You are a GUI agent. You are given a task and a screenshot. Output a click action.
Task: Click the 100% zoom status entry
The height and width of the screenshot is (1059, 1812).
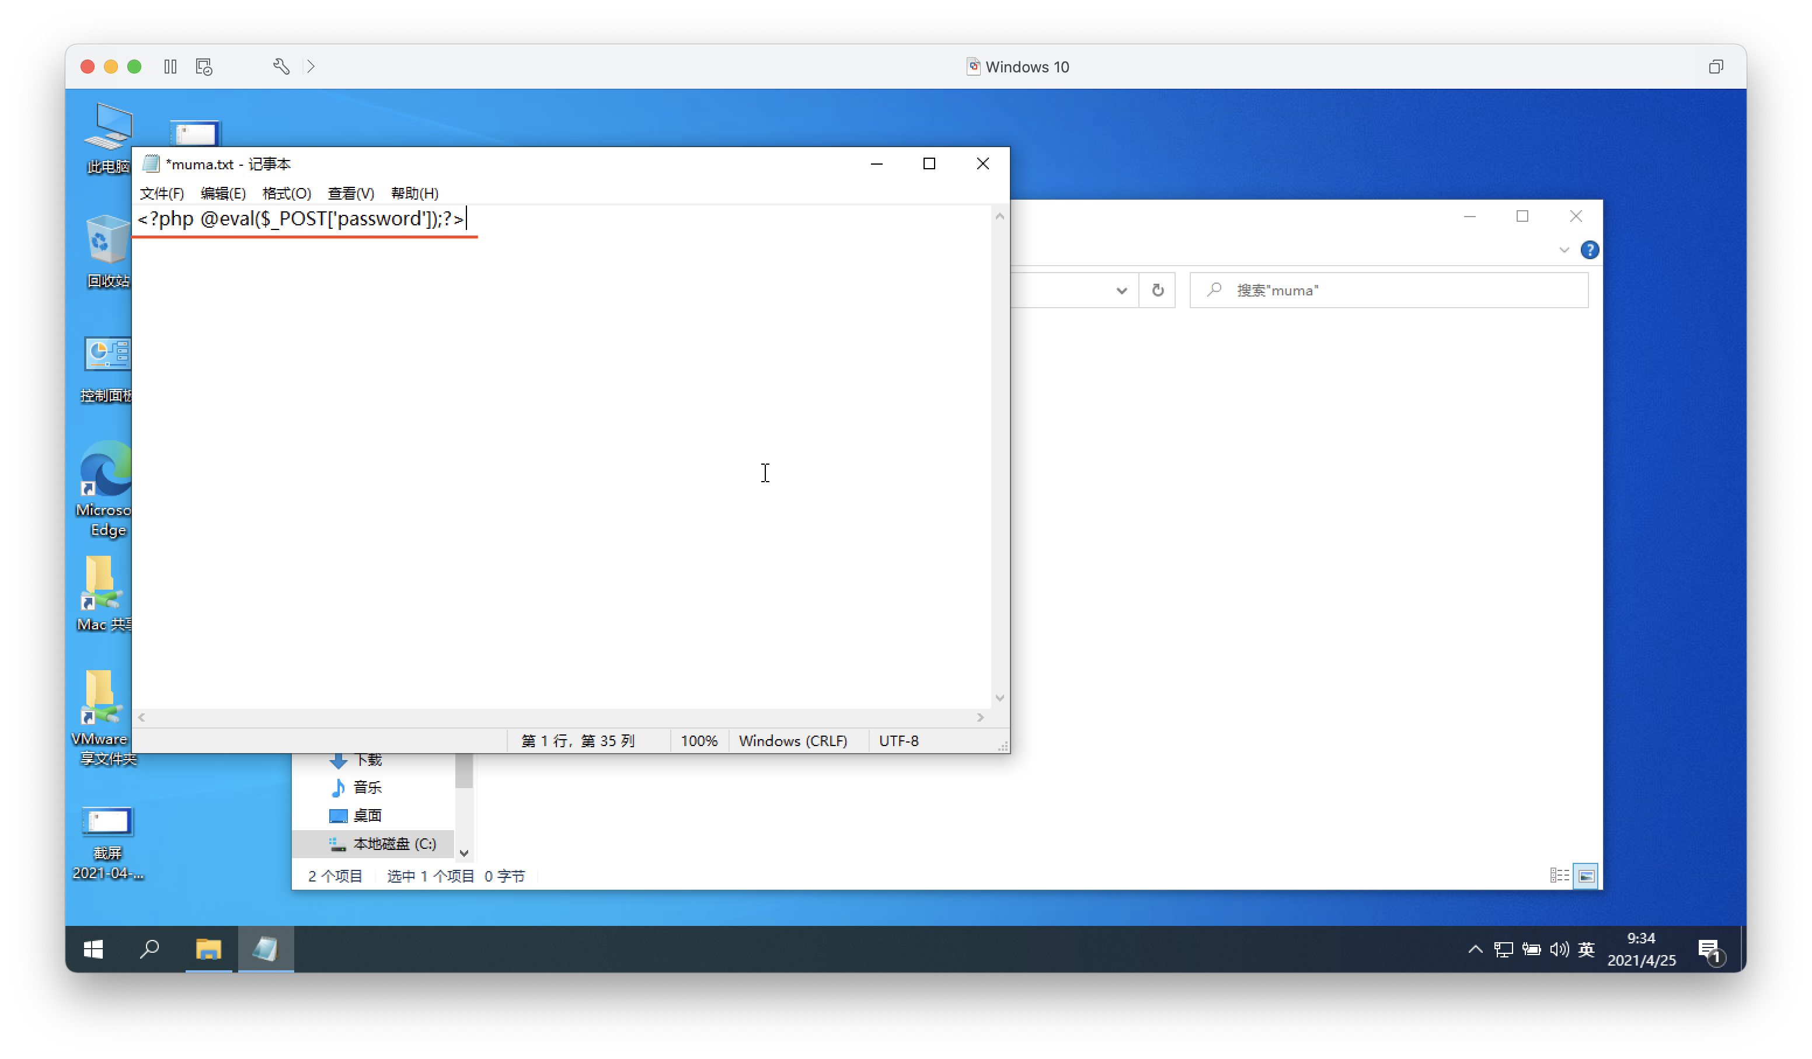(x=699, y=740)
